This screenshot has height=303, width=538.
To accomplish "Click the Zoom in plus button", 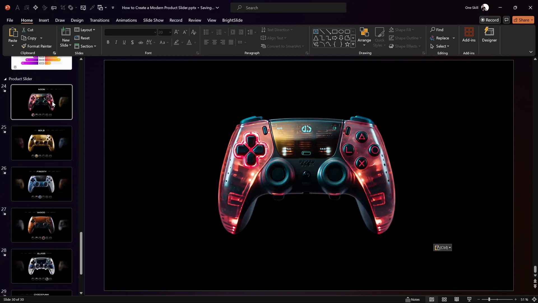I will [x=516, y=299].
